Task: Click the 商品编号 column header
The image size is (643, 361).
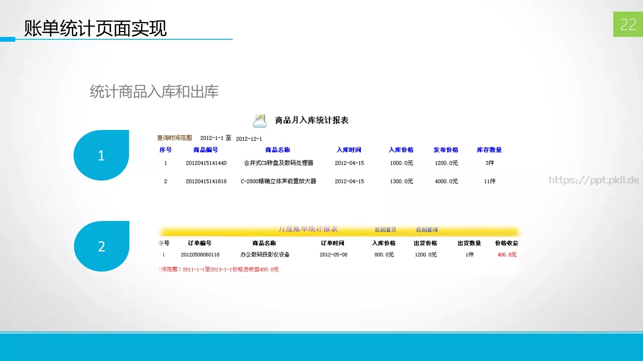Action: click(206, 150)
